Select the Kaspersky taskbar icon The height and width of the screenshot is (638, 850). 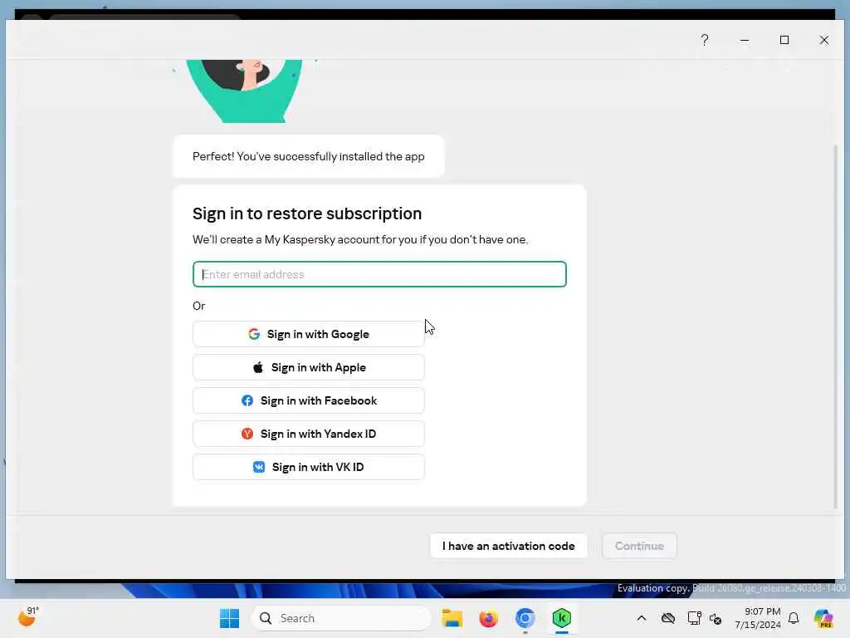coord(562,618)
